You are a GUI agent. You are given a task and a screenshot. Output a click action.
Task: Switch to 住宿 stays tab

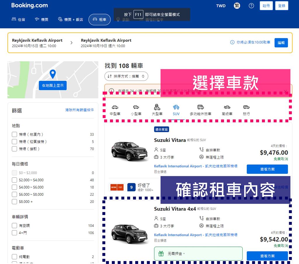tap(18, 19)
